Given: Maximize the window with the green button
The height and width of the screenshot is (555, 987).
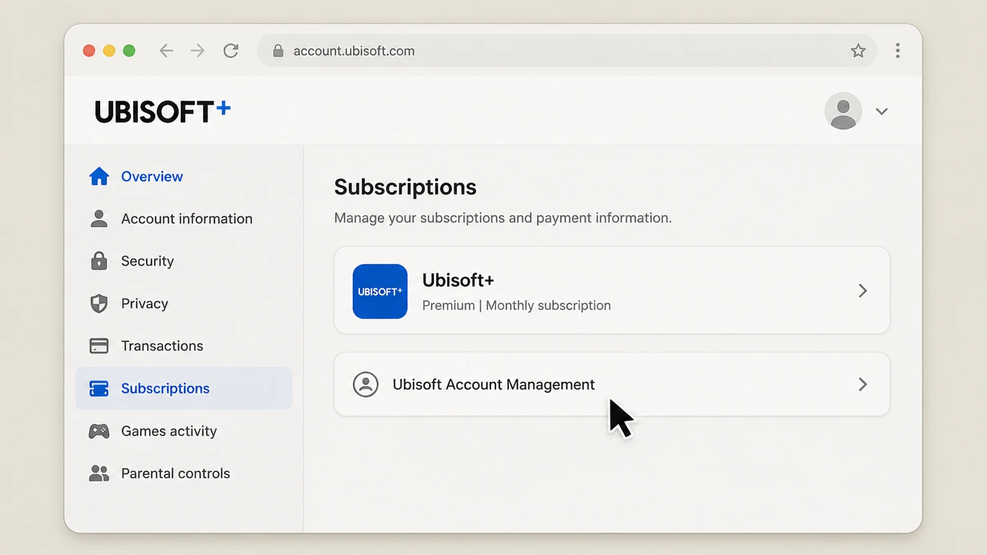Looking at the screenshot, I should (x=129, y=51).
